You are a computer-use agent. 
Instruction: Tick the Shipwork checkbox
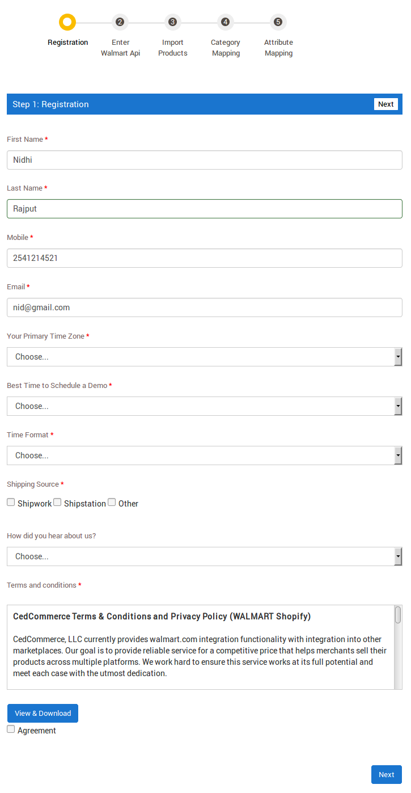click(11, 502)
